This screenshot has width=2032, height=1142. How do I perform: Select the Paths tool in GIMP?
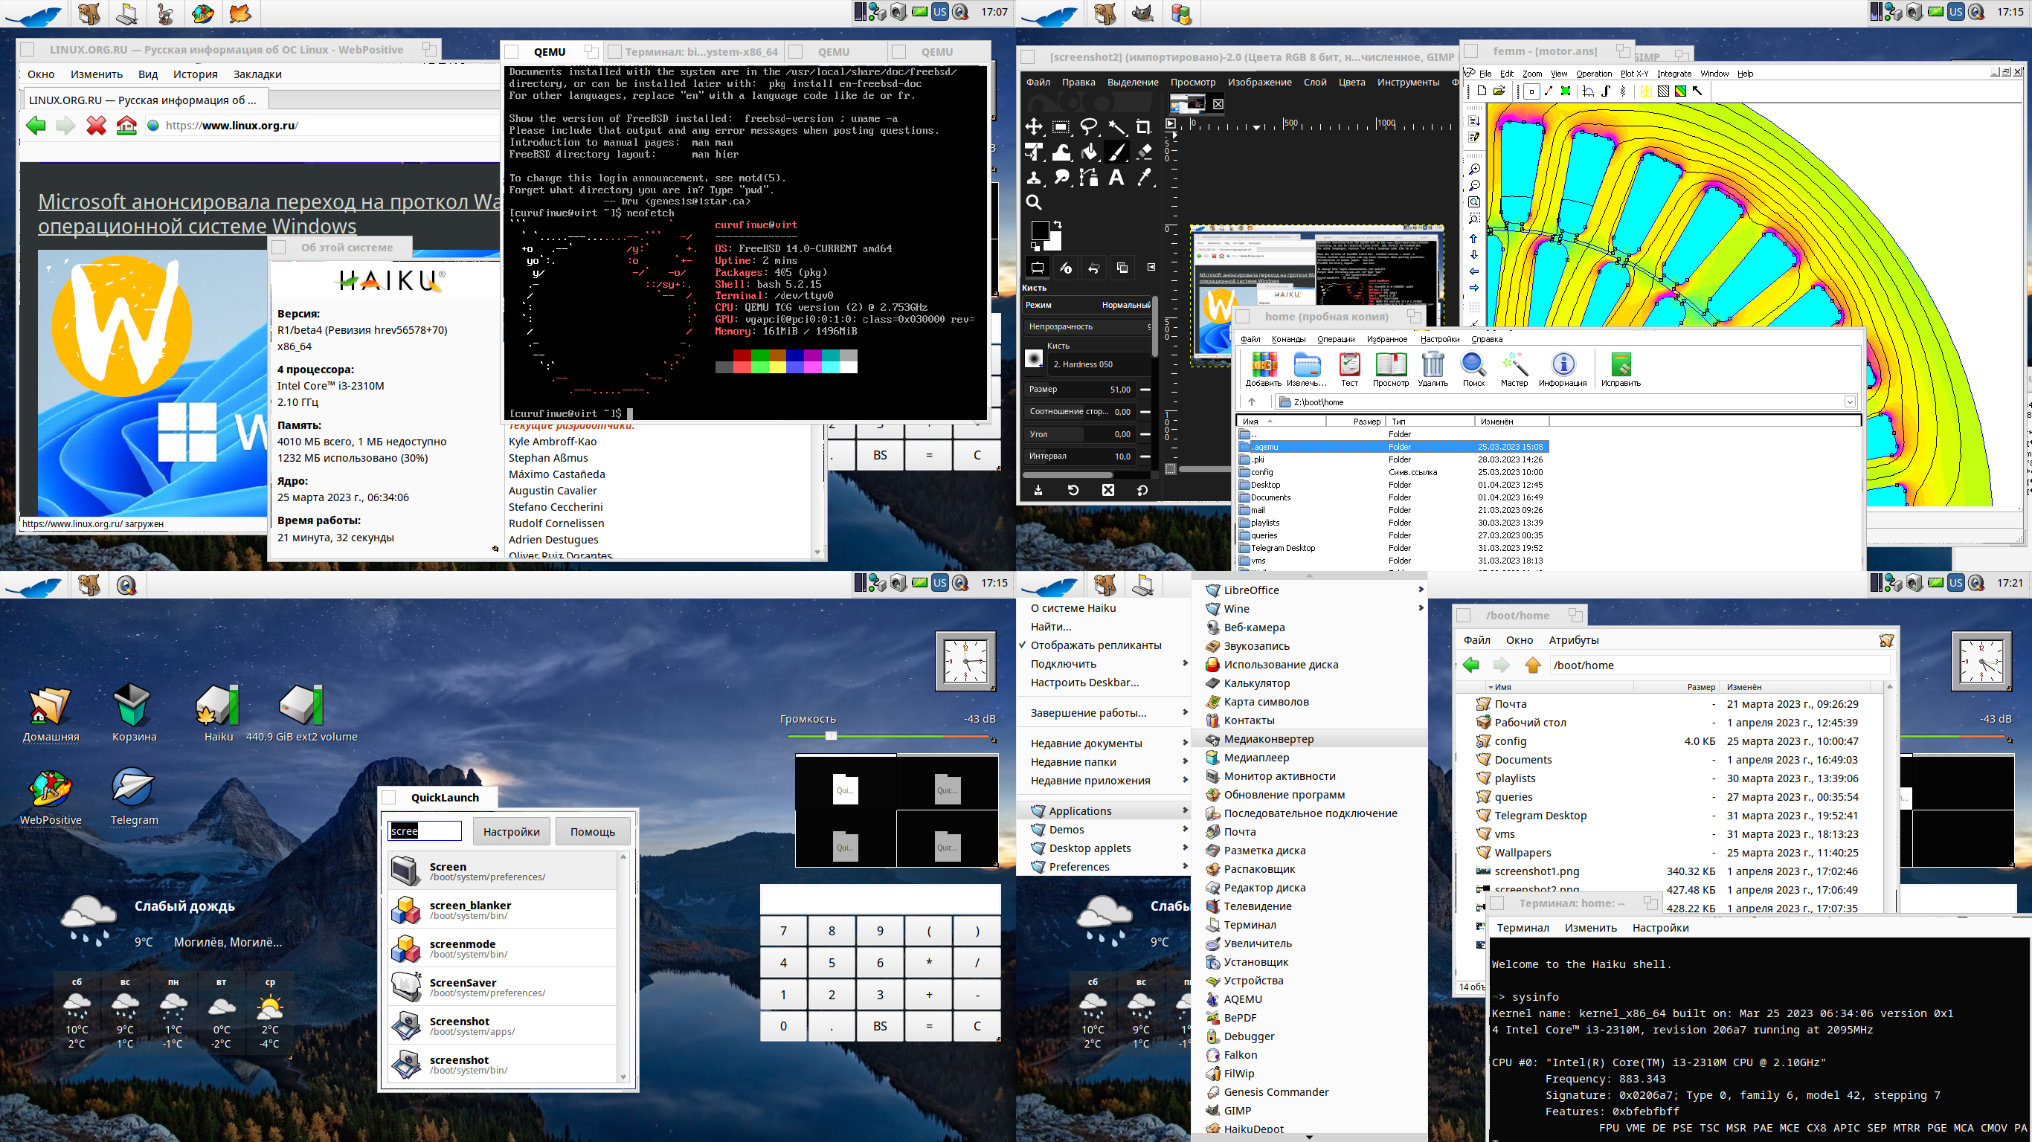coord(1089,178)
